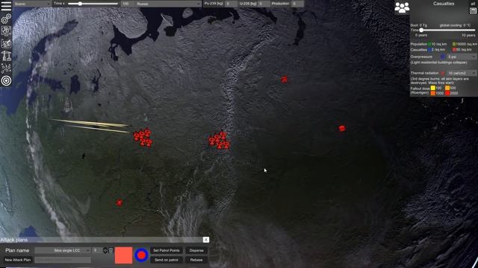Open the map drawing sidebar icon
Viewport: 478px width, 268px height.
click(x=6, y=44)
